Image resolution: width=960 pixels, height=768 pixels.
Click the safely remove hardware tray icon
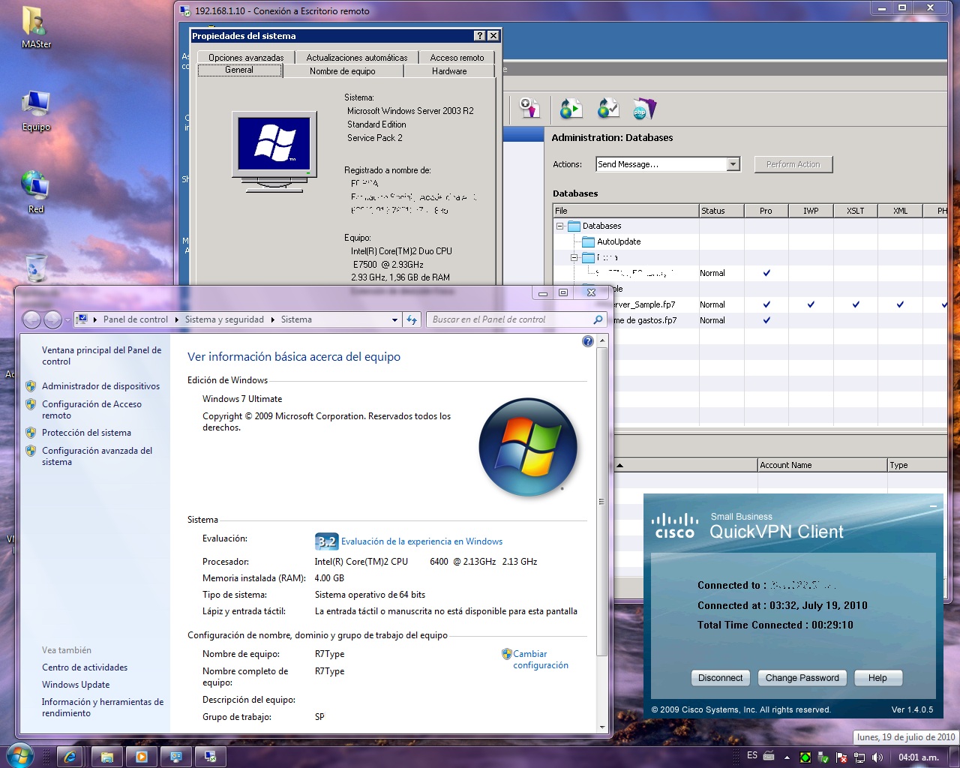[823, 757]
